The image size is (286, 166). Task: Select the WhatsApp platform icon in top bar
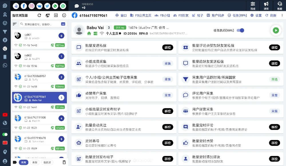55,6
